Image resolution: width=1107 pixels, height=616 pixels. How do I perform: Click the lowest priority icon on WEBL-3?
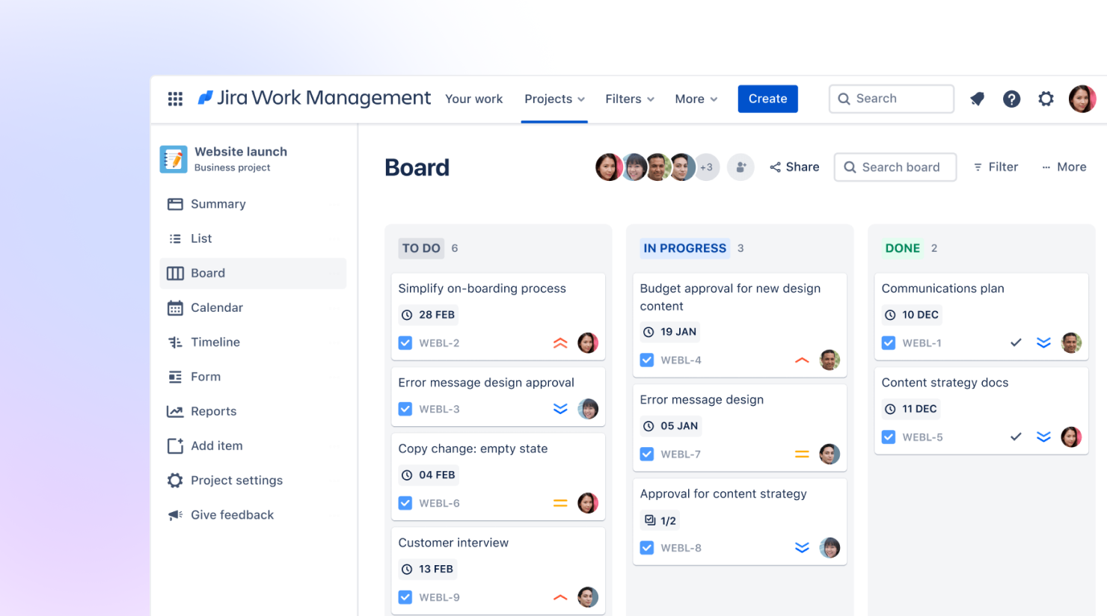[x=560, y=409]
